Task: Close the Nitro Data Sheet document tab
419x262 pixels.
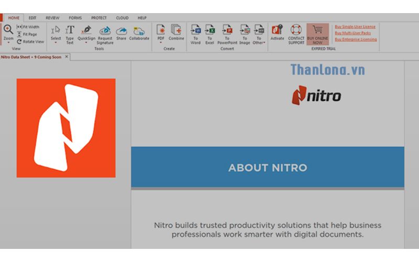Action: pos(67,57)
